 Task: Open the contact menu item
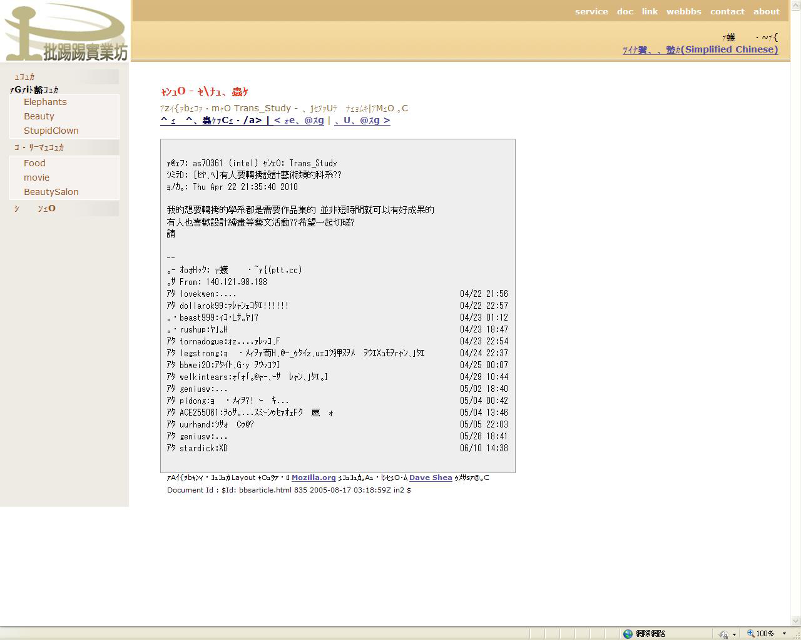[x=727, y=11]
